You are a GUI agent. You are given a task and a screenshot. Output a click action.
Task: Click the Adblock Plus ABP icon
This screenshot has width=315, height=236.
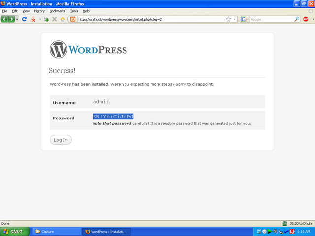(x=306, y=19)
